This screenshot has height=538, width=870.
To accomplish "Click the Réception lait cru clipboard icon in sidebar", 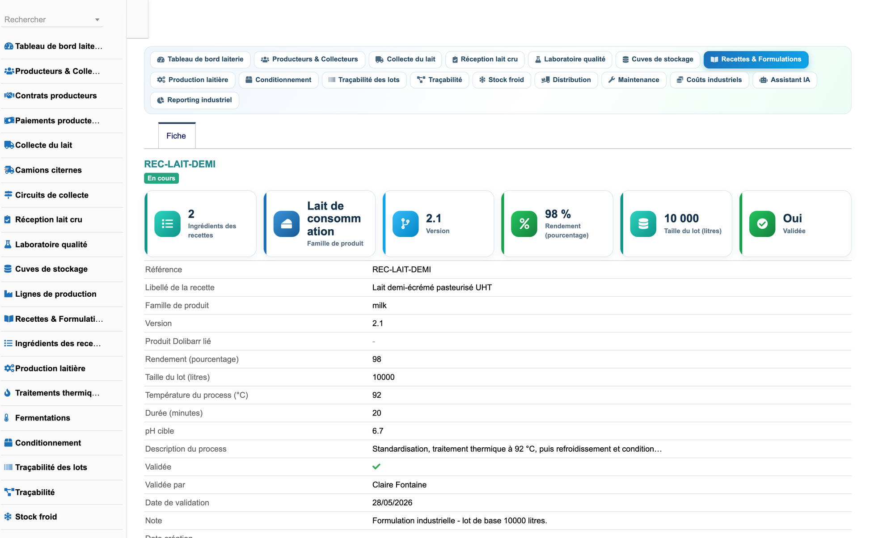I will [8, 219].
